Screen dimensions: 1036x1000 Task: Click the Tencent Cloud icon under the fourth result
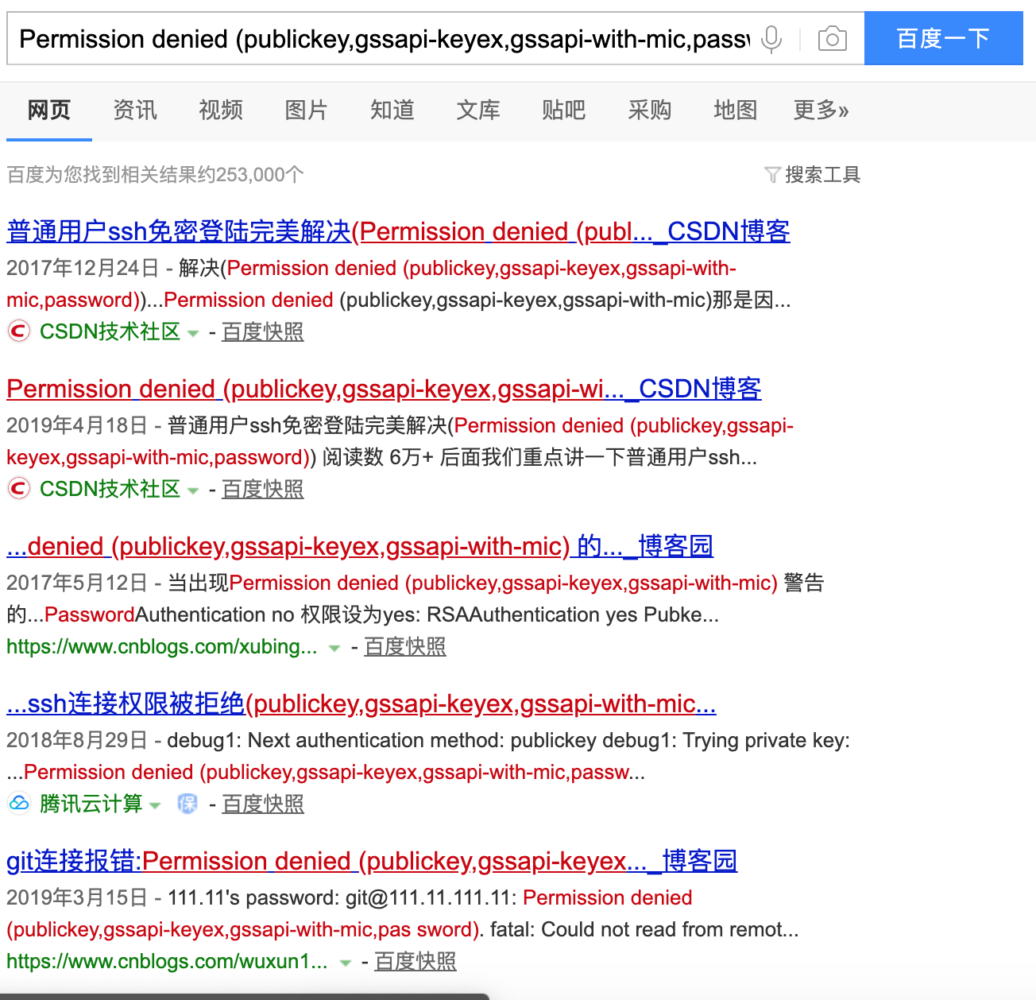tap(18, 804)
